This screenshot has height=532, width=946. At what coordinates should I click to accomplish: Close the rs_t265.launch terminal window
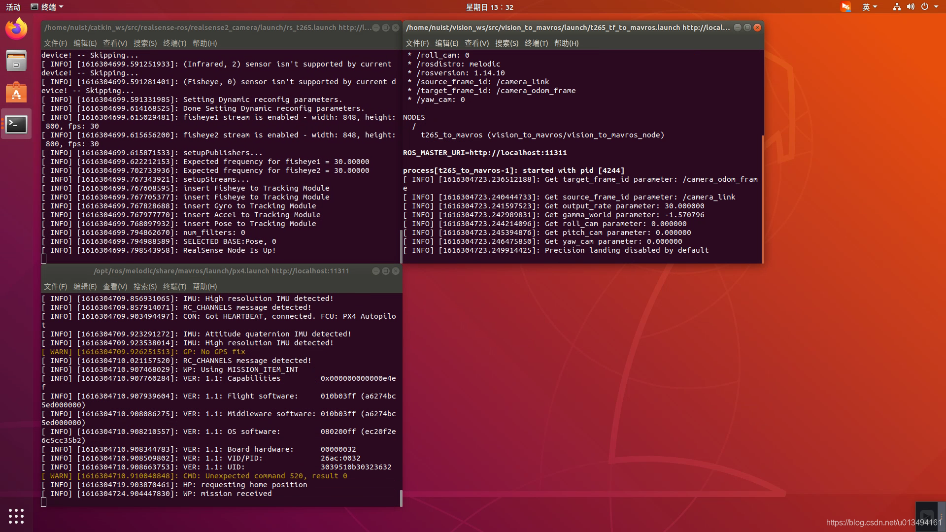[395, 28]
